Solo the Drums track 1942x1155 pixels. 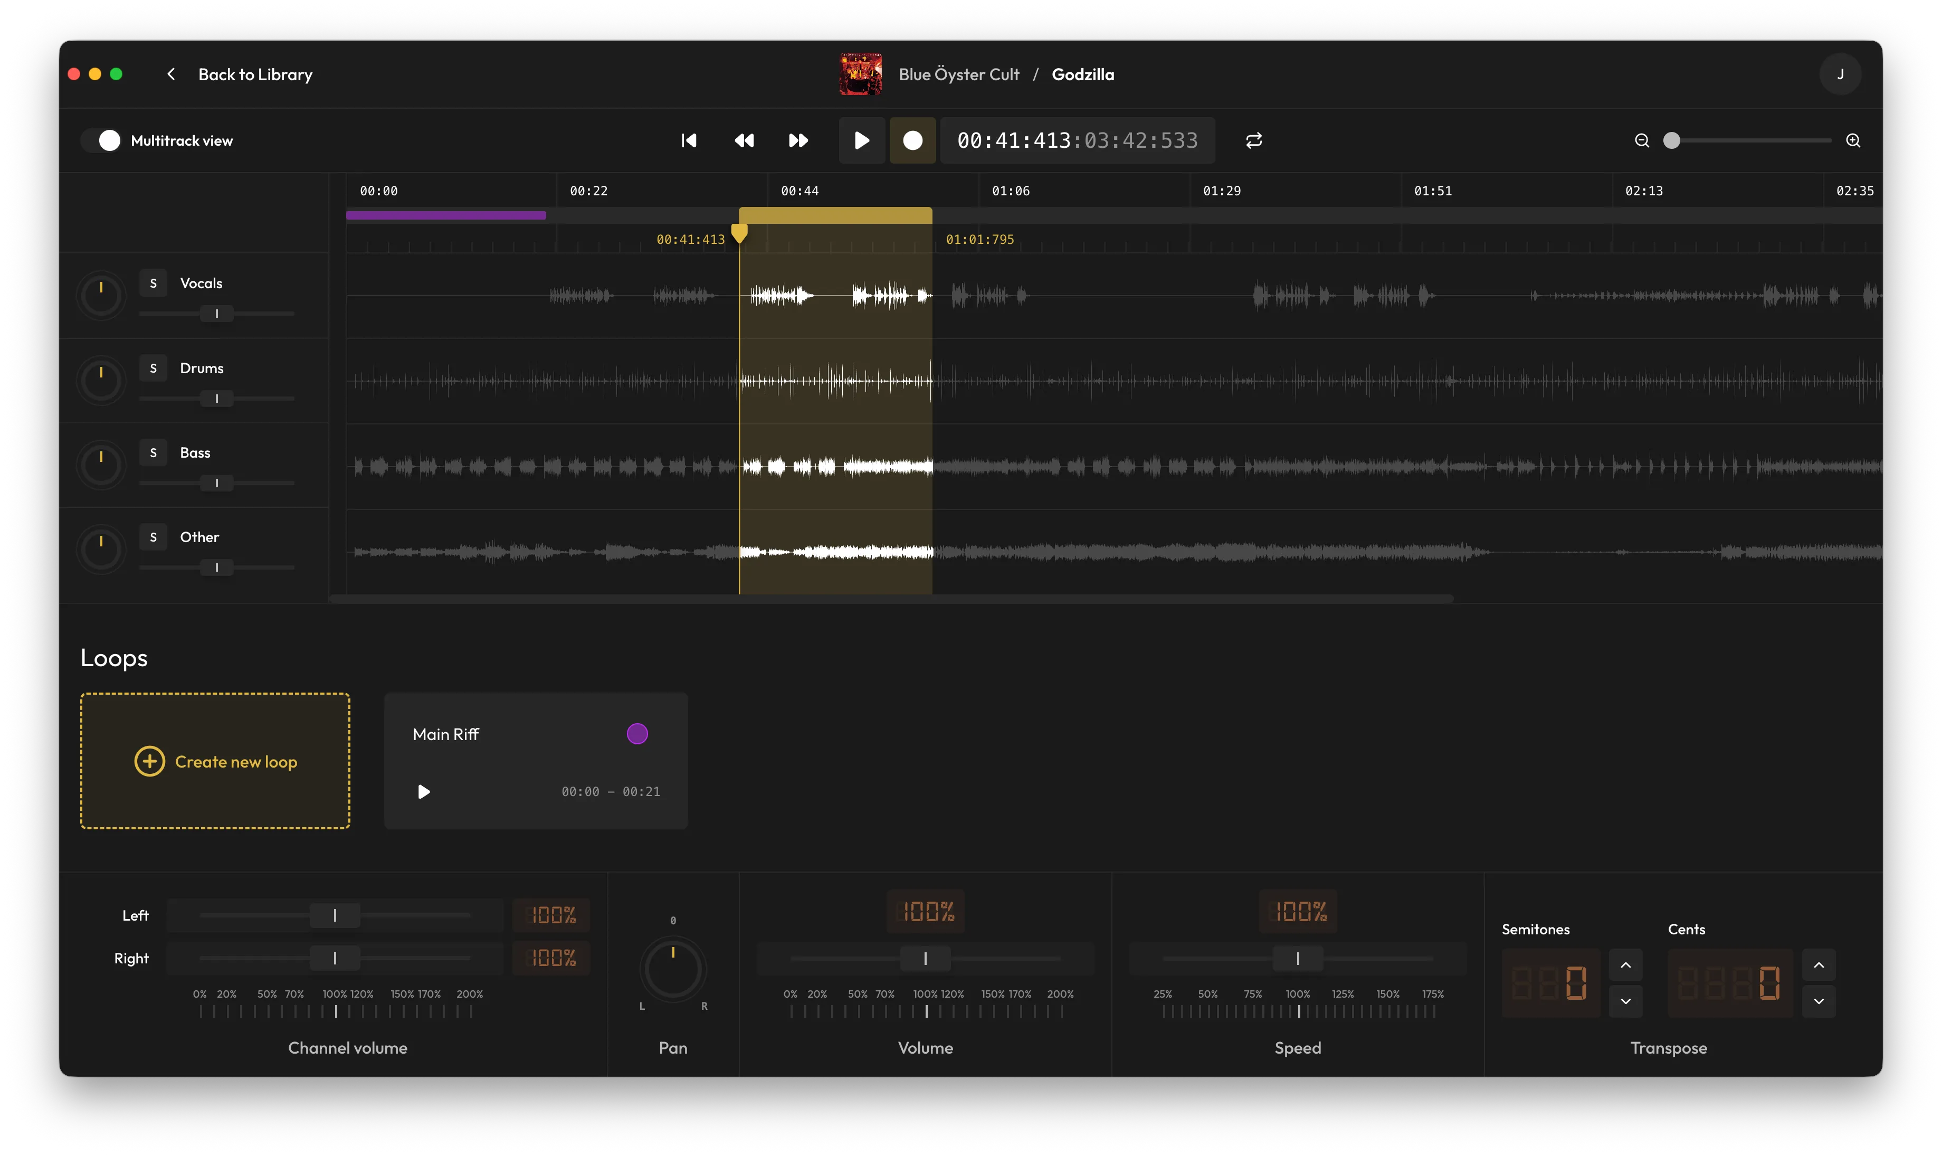(x=153, y=368)
